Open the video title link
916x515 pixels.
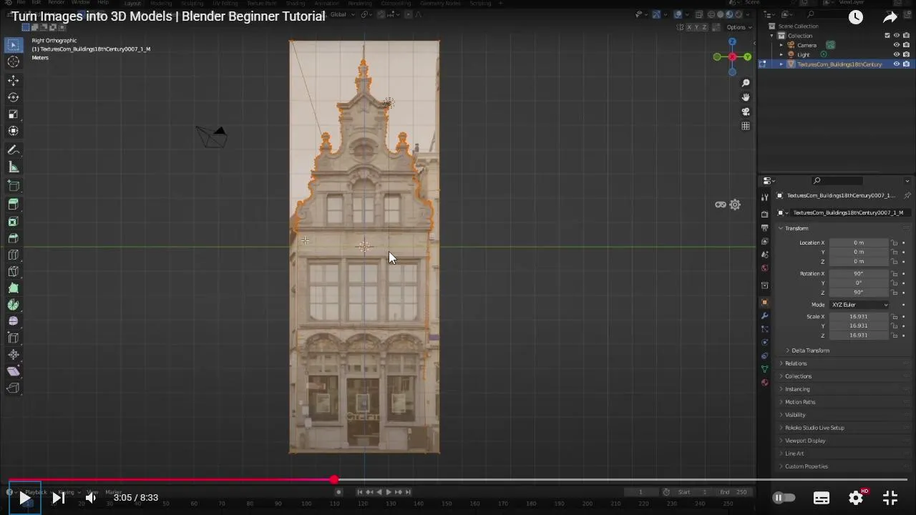(x=168, y=16)
